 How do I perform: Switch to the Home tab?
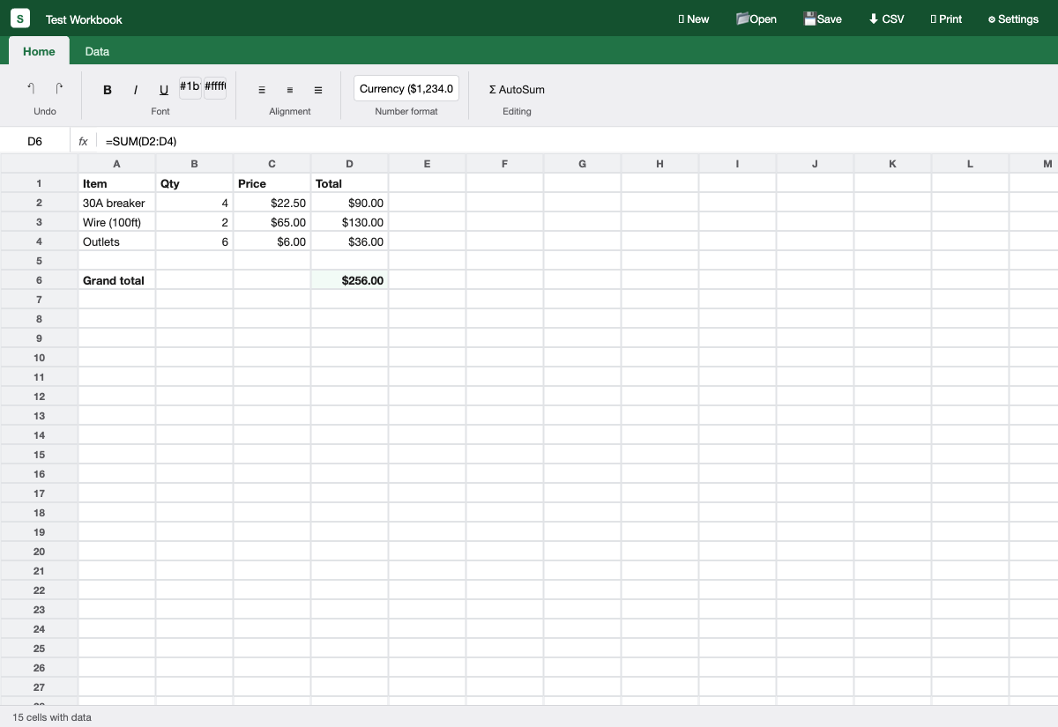pyautogui.click(x=39, y=51)
